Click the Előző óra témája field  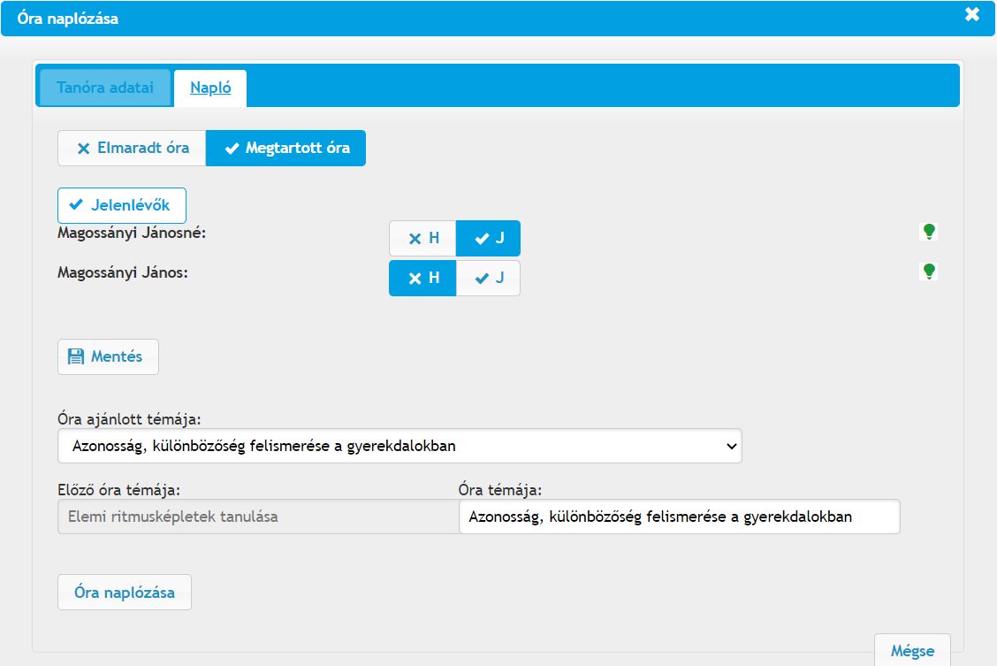256,517
